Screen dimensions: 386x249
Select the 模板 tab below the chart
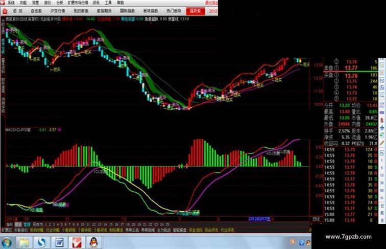pyautogui.click(x=18, y=224)
